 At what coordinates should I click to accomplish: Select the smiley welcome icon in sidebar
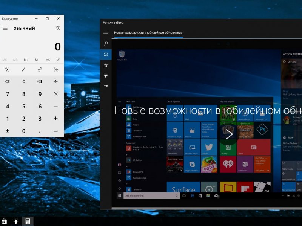click(106, 55)
